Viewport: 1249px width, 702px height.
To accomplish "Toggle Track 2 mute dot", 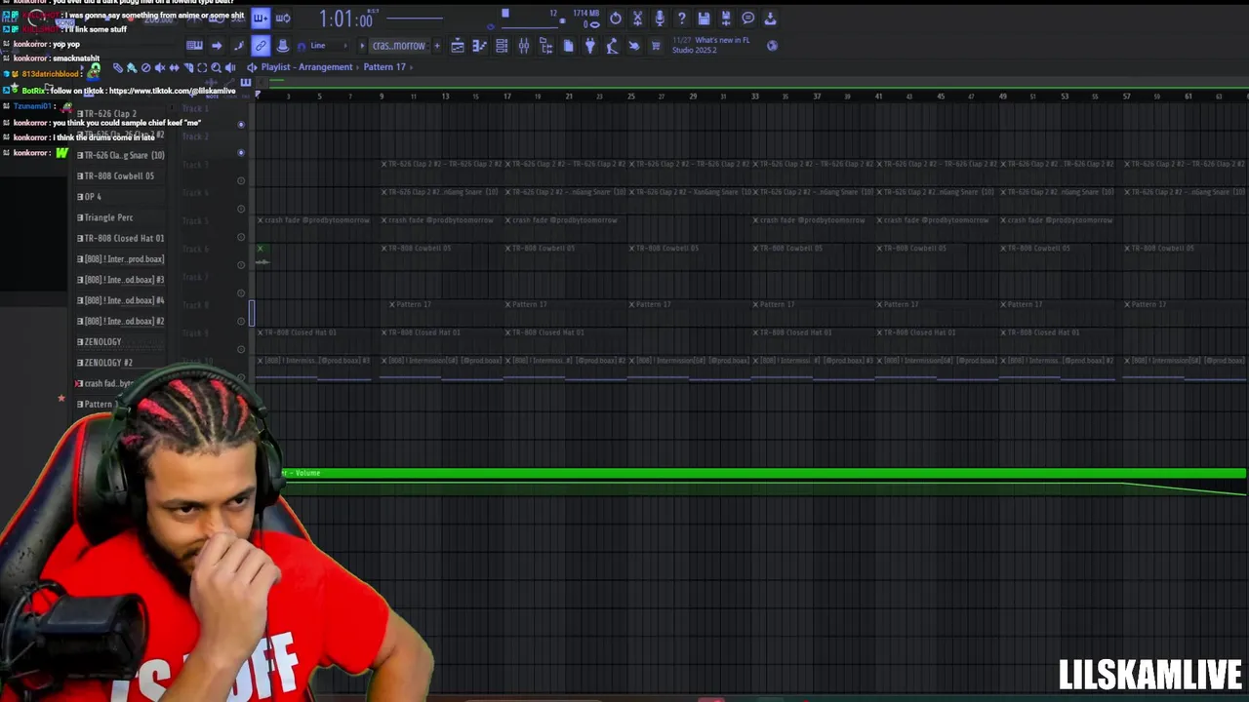I will 241,152.
